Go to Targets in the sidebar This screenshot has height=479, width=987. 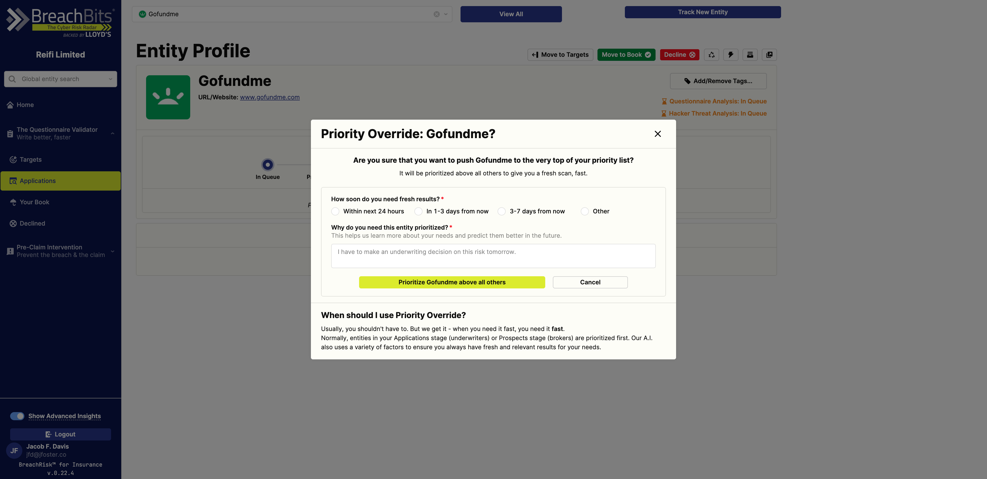click(31, 160)
